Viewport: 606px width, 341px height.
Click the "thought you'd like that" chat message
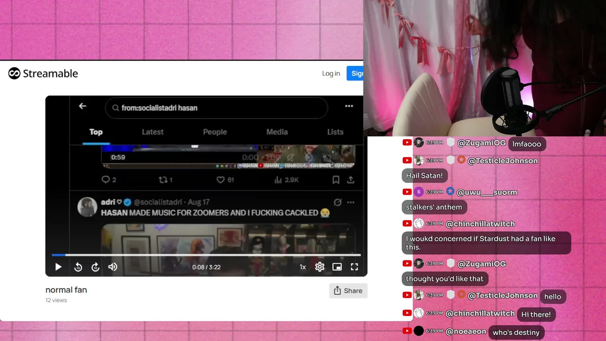pyautogui.click(x=445, y=279)
